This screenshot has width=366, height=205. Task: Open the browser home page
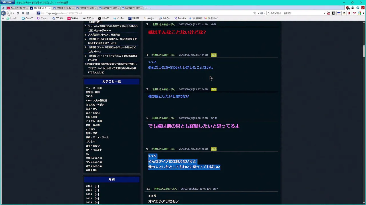point(23,13)
